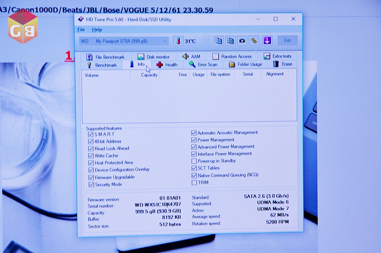The height and width of the screenshot is (253, 381).
Task: Click the firmware version 01.01A01
Action: coord(170,198)
